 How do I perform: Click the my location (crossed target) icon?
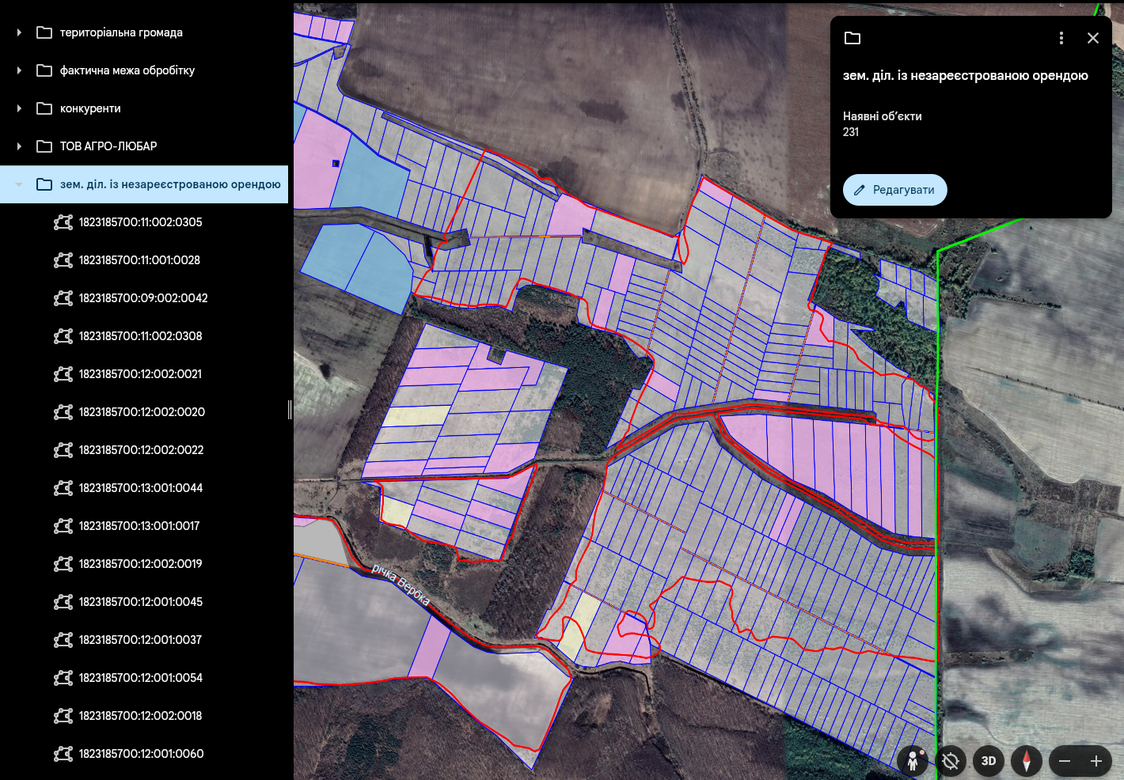[x=951, y=761]
